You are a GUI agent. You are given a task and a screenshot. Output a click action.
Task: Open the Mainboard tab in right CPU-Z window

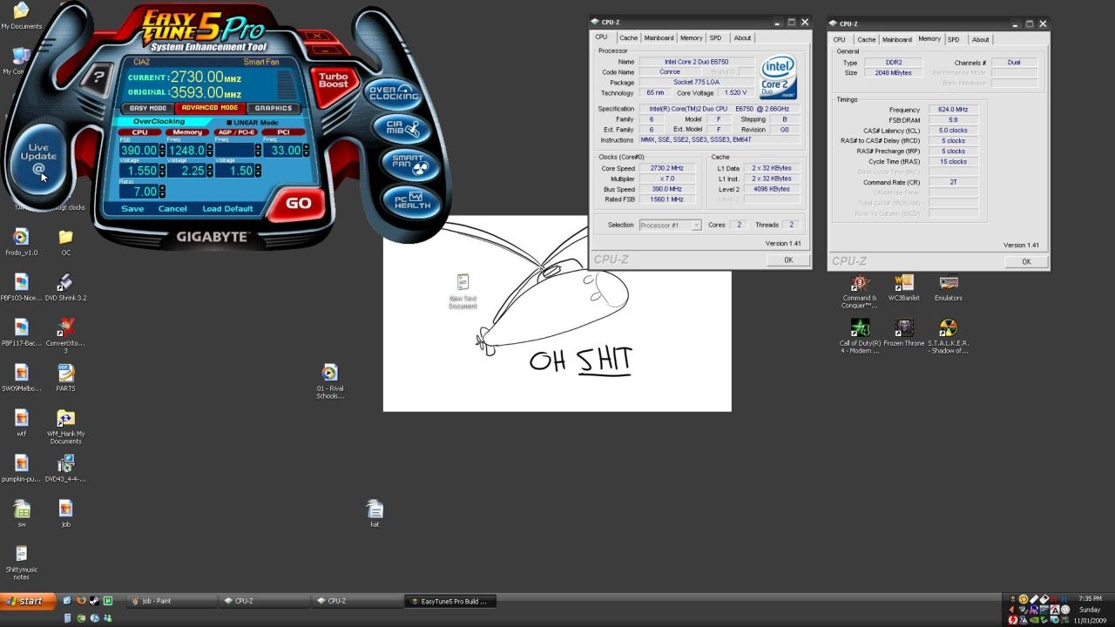896,39
